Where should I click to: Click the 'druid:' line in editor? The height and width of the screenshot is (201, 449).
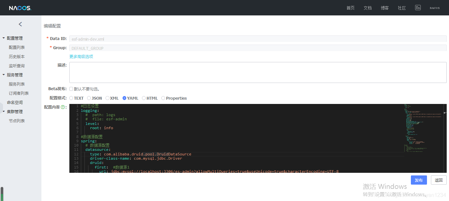[x=97, y=163]
